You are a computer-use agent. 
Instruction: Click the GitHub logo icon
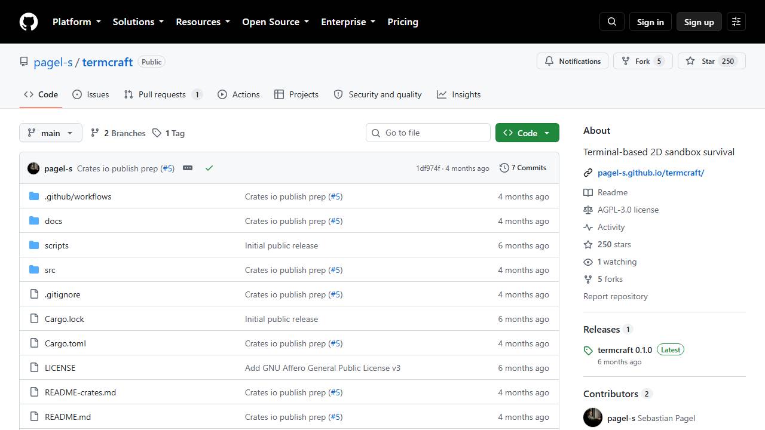pos(29,21)
